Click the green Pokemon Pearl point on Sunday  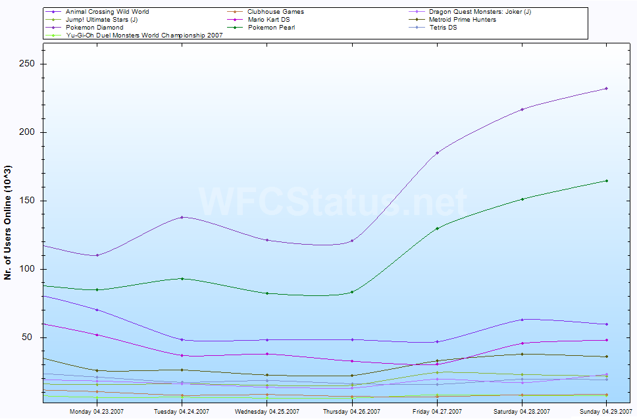tap(607, 181)
